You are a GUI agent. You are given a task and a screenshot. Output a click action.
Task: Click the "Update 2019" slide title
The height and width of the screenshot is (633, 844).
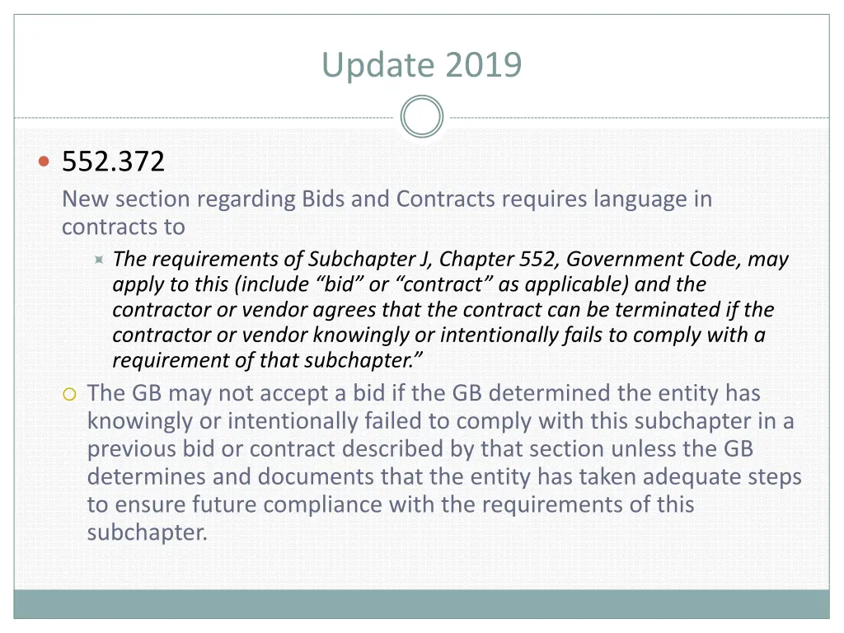click(x=421, y=65)
